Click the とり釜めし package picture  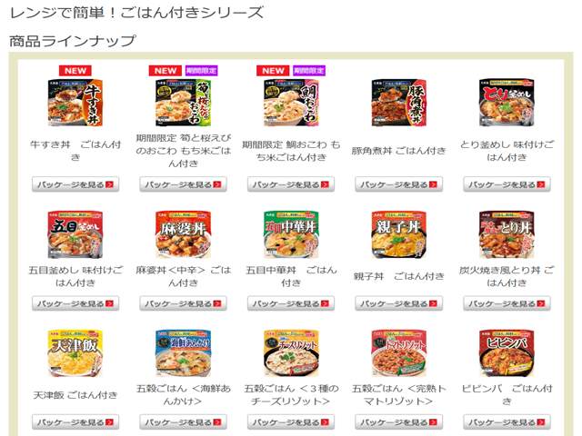point(507,103)
